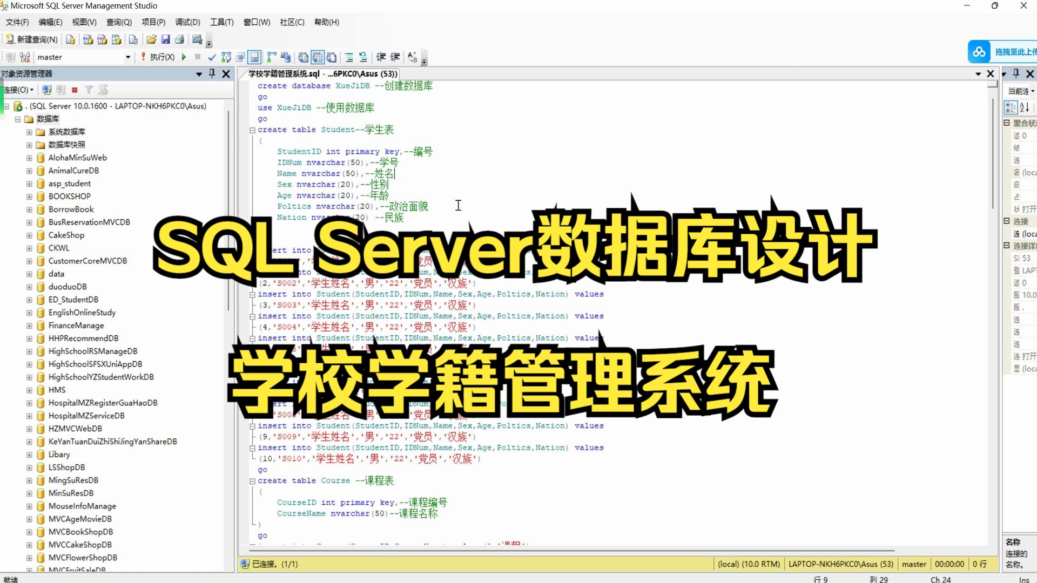This screenshot has width=1037, height=583.
Task: Increase indent toolbar icon
Action: click(395, 57)
